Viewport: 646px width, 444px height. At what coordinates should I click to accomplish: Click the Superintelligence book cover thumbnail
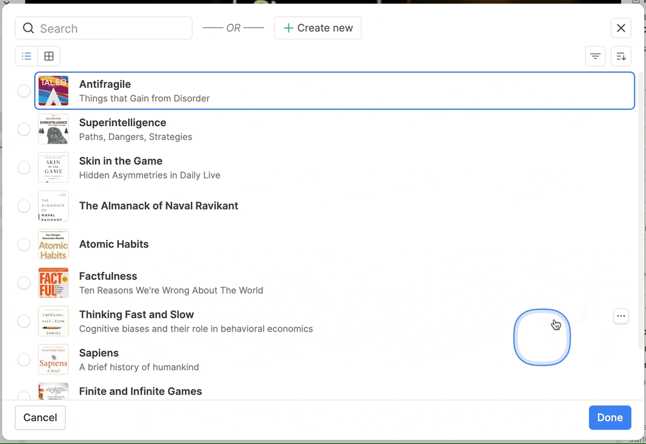tap(54, 129)
